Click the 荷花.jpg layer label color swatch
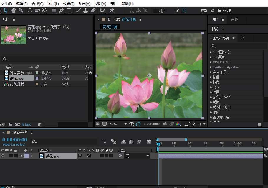Screen dimensions: 268x188 (27, 156)
